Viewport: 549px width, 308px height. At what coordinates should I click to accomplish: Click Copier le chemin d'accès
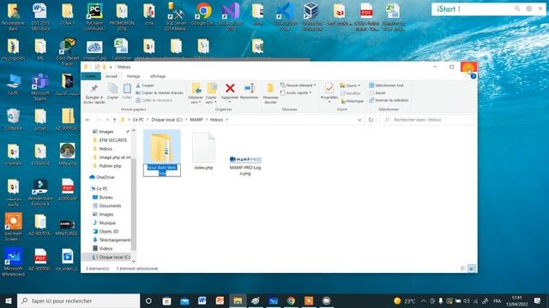point(160,93)
